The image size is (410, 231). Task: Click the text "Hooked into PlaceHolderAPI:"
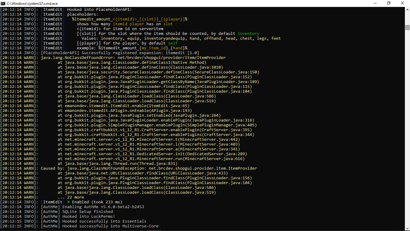tap(99, 9)
